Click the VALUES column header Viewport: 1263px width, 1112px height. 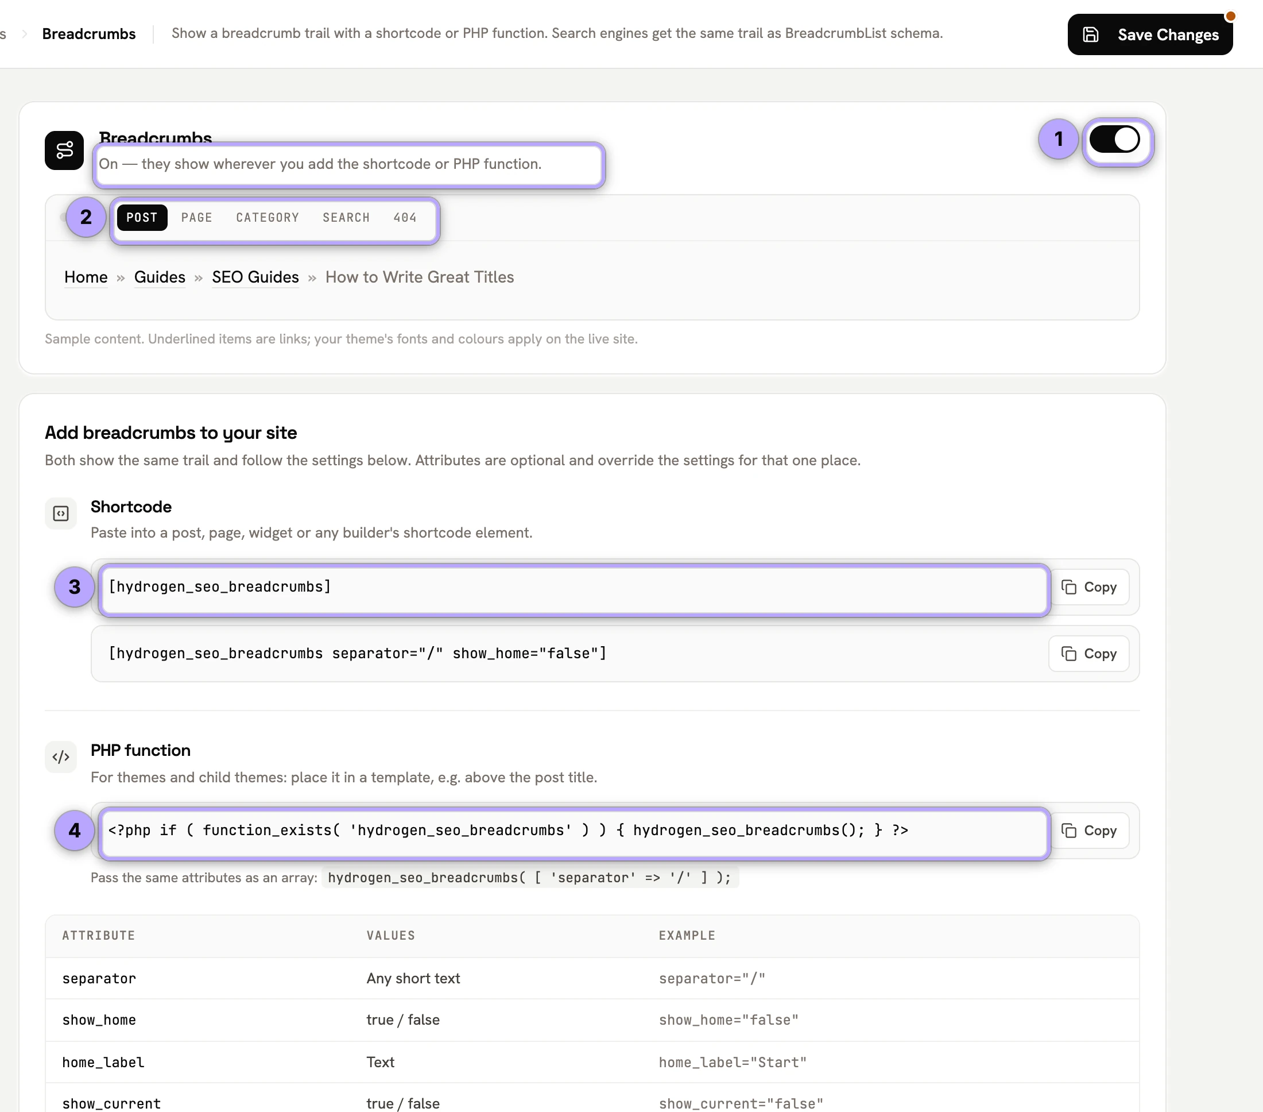[391, 936]
